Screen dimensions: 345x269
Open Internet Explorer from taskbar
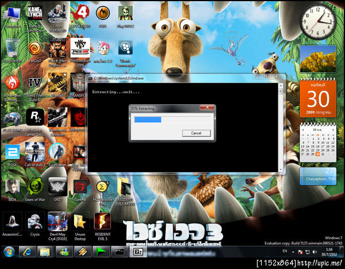(28, 252)
